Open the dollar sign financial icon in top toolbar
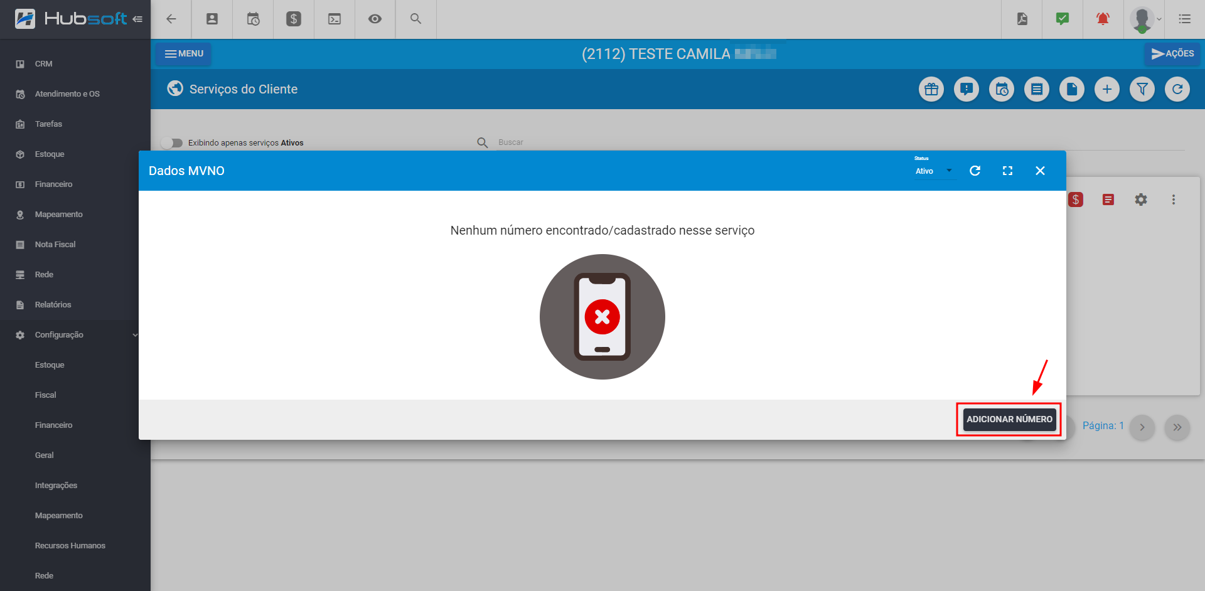Image resolution: width=1205 pixels, height=591 pixels. tap(294, 19)
